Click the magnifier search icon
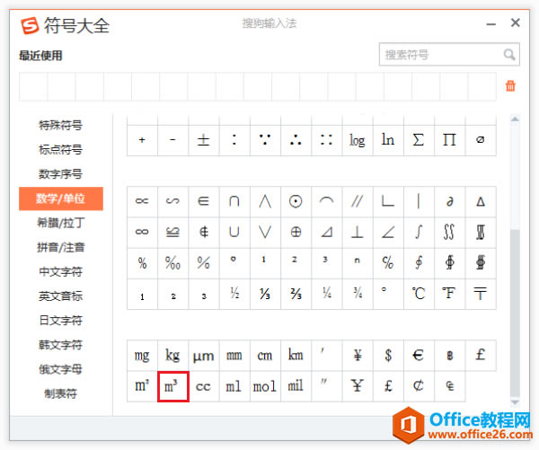Screen dimensions: 539x450 coord(509,55)
